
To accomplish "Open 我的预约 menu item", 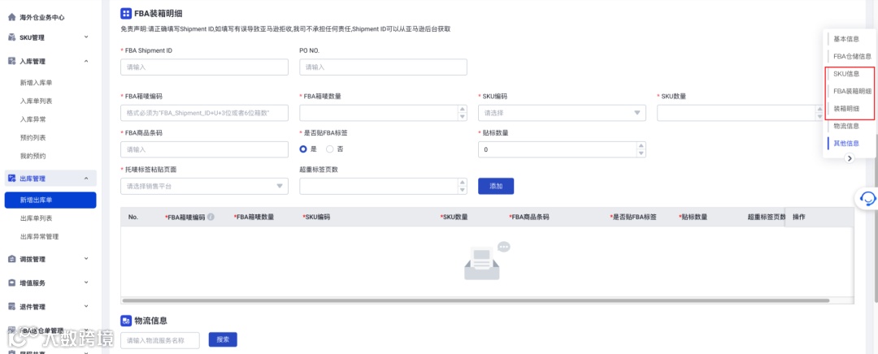I will [x=33, y=156].
